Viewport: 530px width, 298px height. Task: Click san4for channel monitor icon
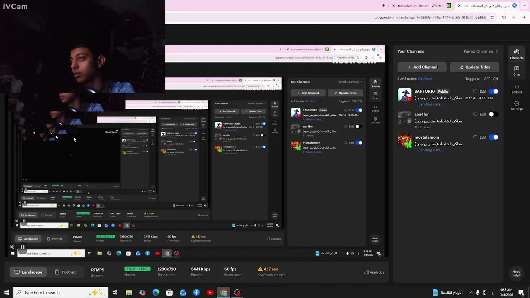[475, 114]
